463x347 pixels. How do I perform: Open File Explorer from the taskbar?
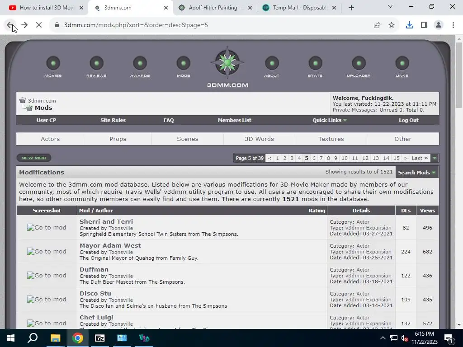point(55,338)
